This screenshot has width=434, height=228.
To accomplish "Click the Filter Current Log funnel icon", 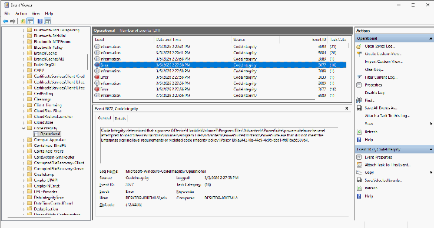I will pyautogui.click(x=359, y=78).
